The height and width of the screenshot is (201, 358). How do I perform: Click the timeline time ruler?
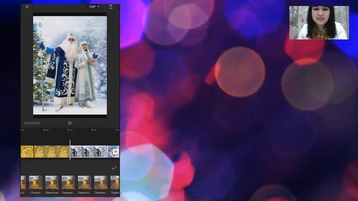coord(70,130)
